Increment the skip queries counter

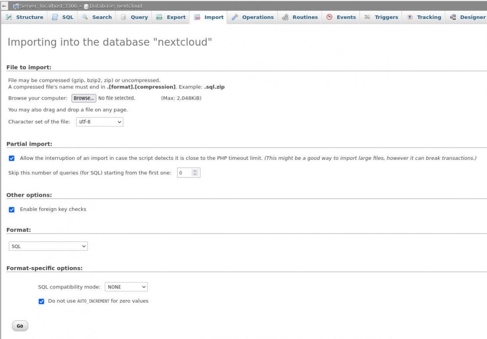[195, 170]
